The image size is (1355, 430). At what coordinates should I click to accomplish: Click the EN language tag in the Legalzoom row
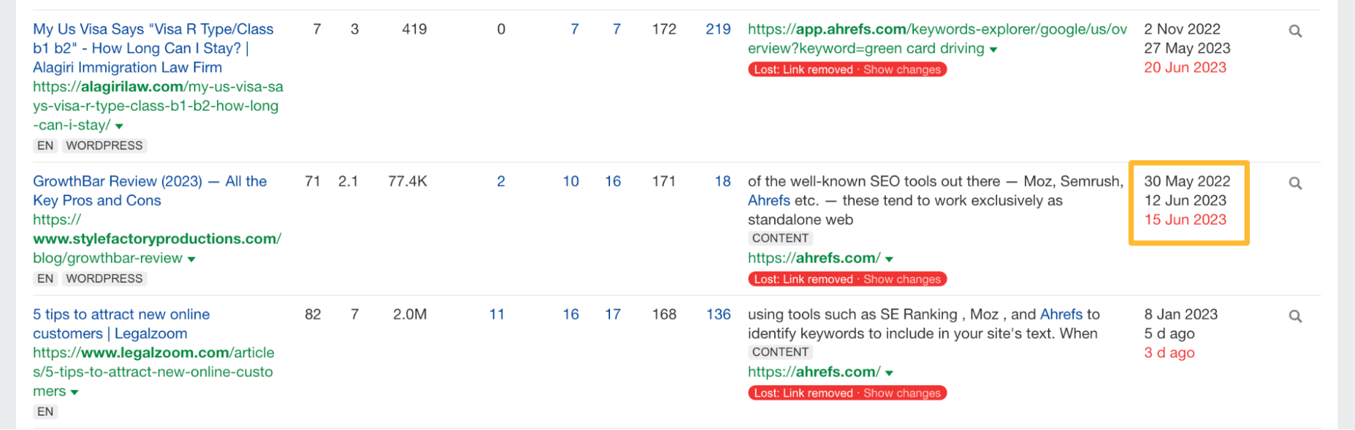[x=45, y=412]
